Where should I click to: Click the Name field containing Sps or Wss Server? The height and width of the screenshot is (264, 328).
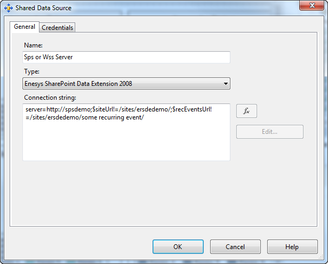pos(126,57)
